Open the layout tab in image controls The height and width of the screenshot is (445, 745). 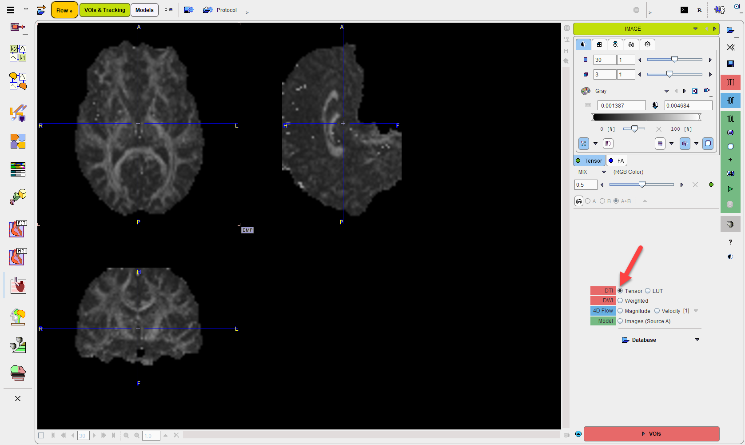pyautogui.click(x=599, y=44)
